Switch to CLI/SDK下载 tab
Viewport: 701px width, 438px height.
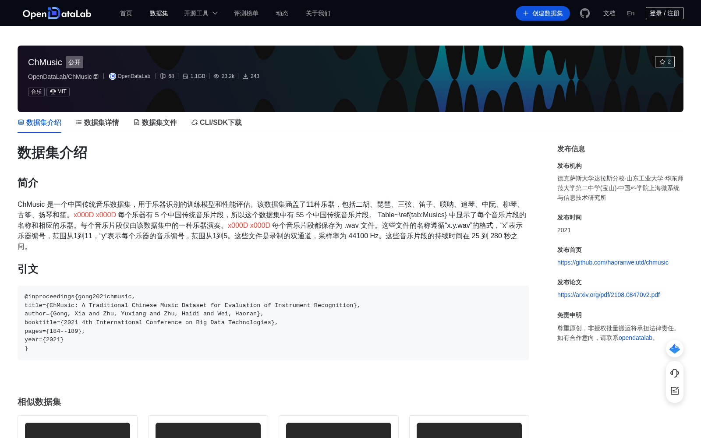[216, 123]
